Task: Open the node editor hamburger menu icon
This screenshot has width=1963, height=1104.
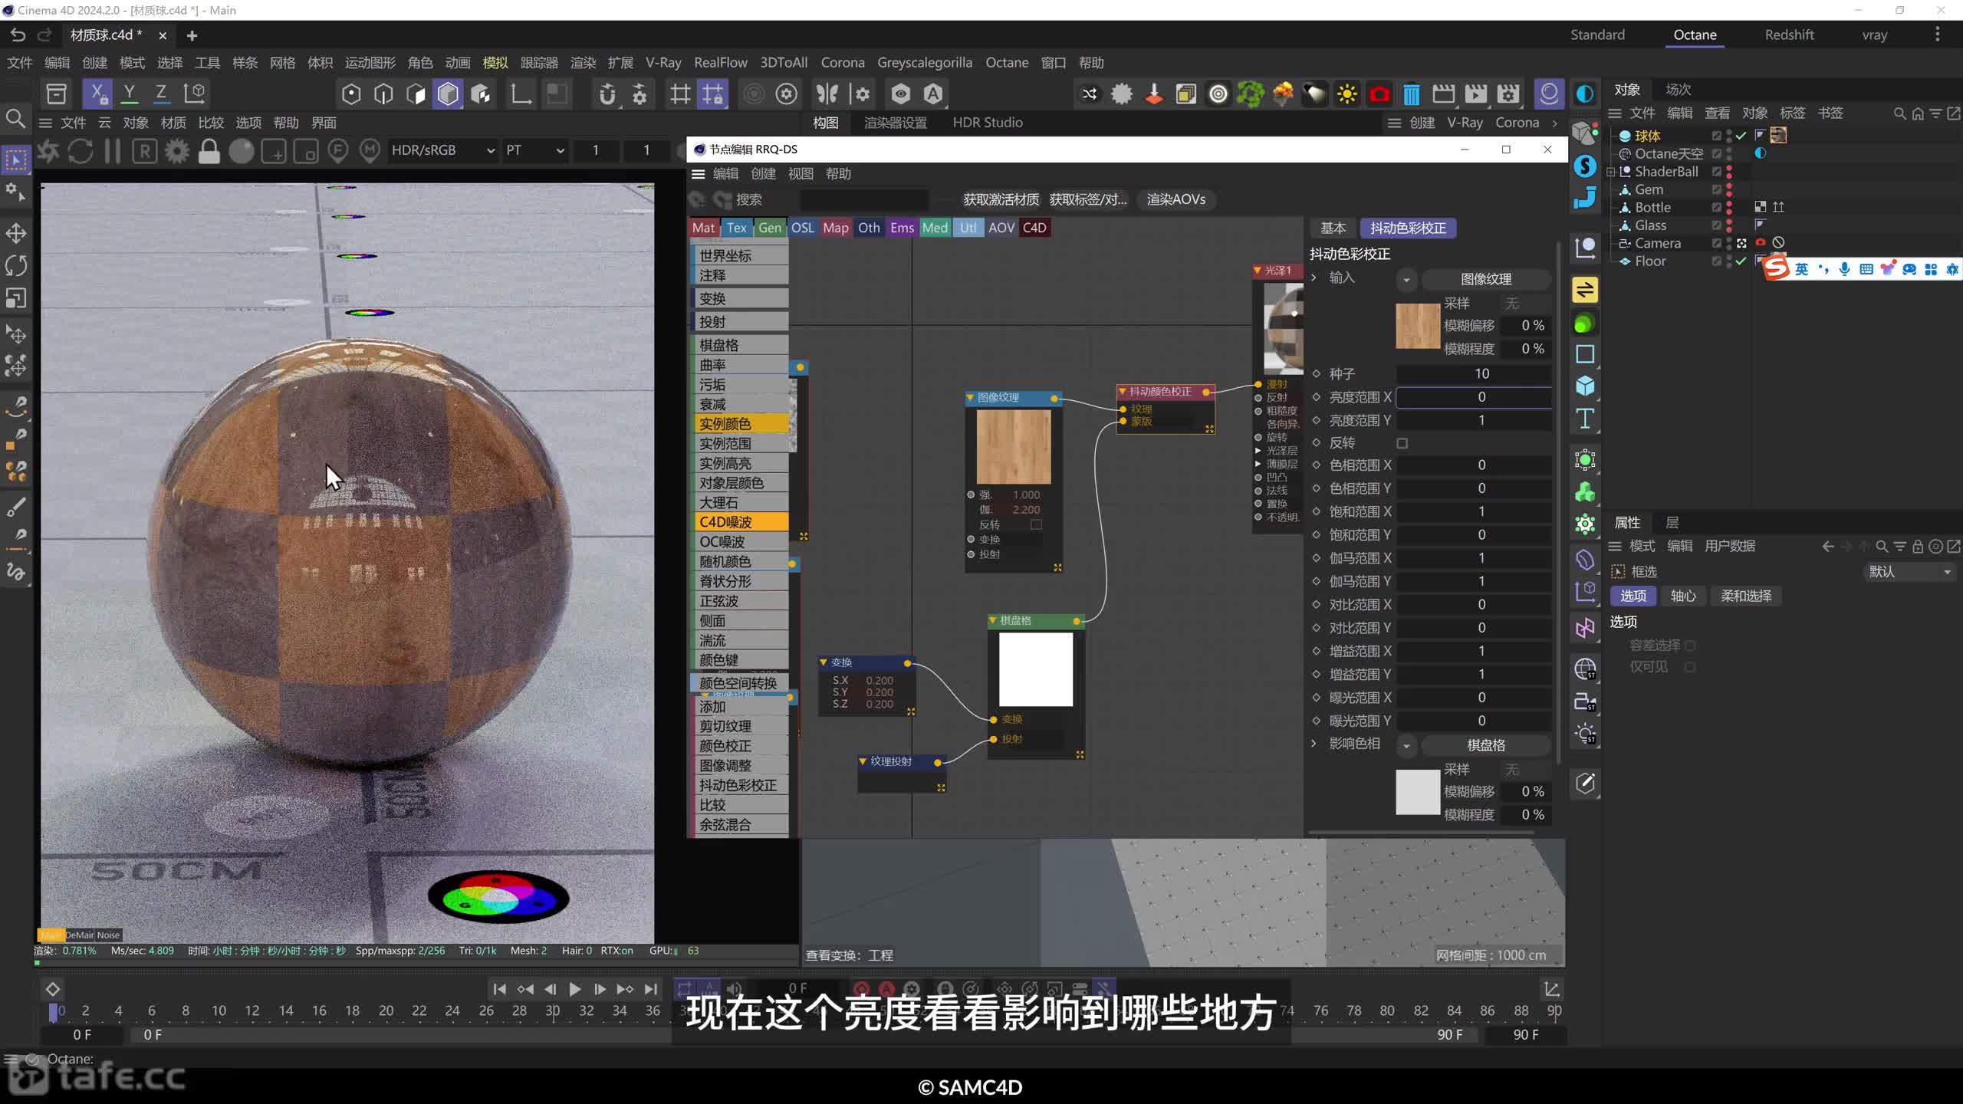Action: [x=699, y=174]
